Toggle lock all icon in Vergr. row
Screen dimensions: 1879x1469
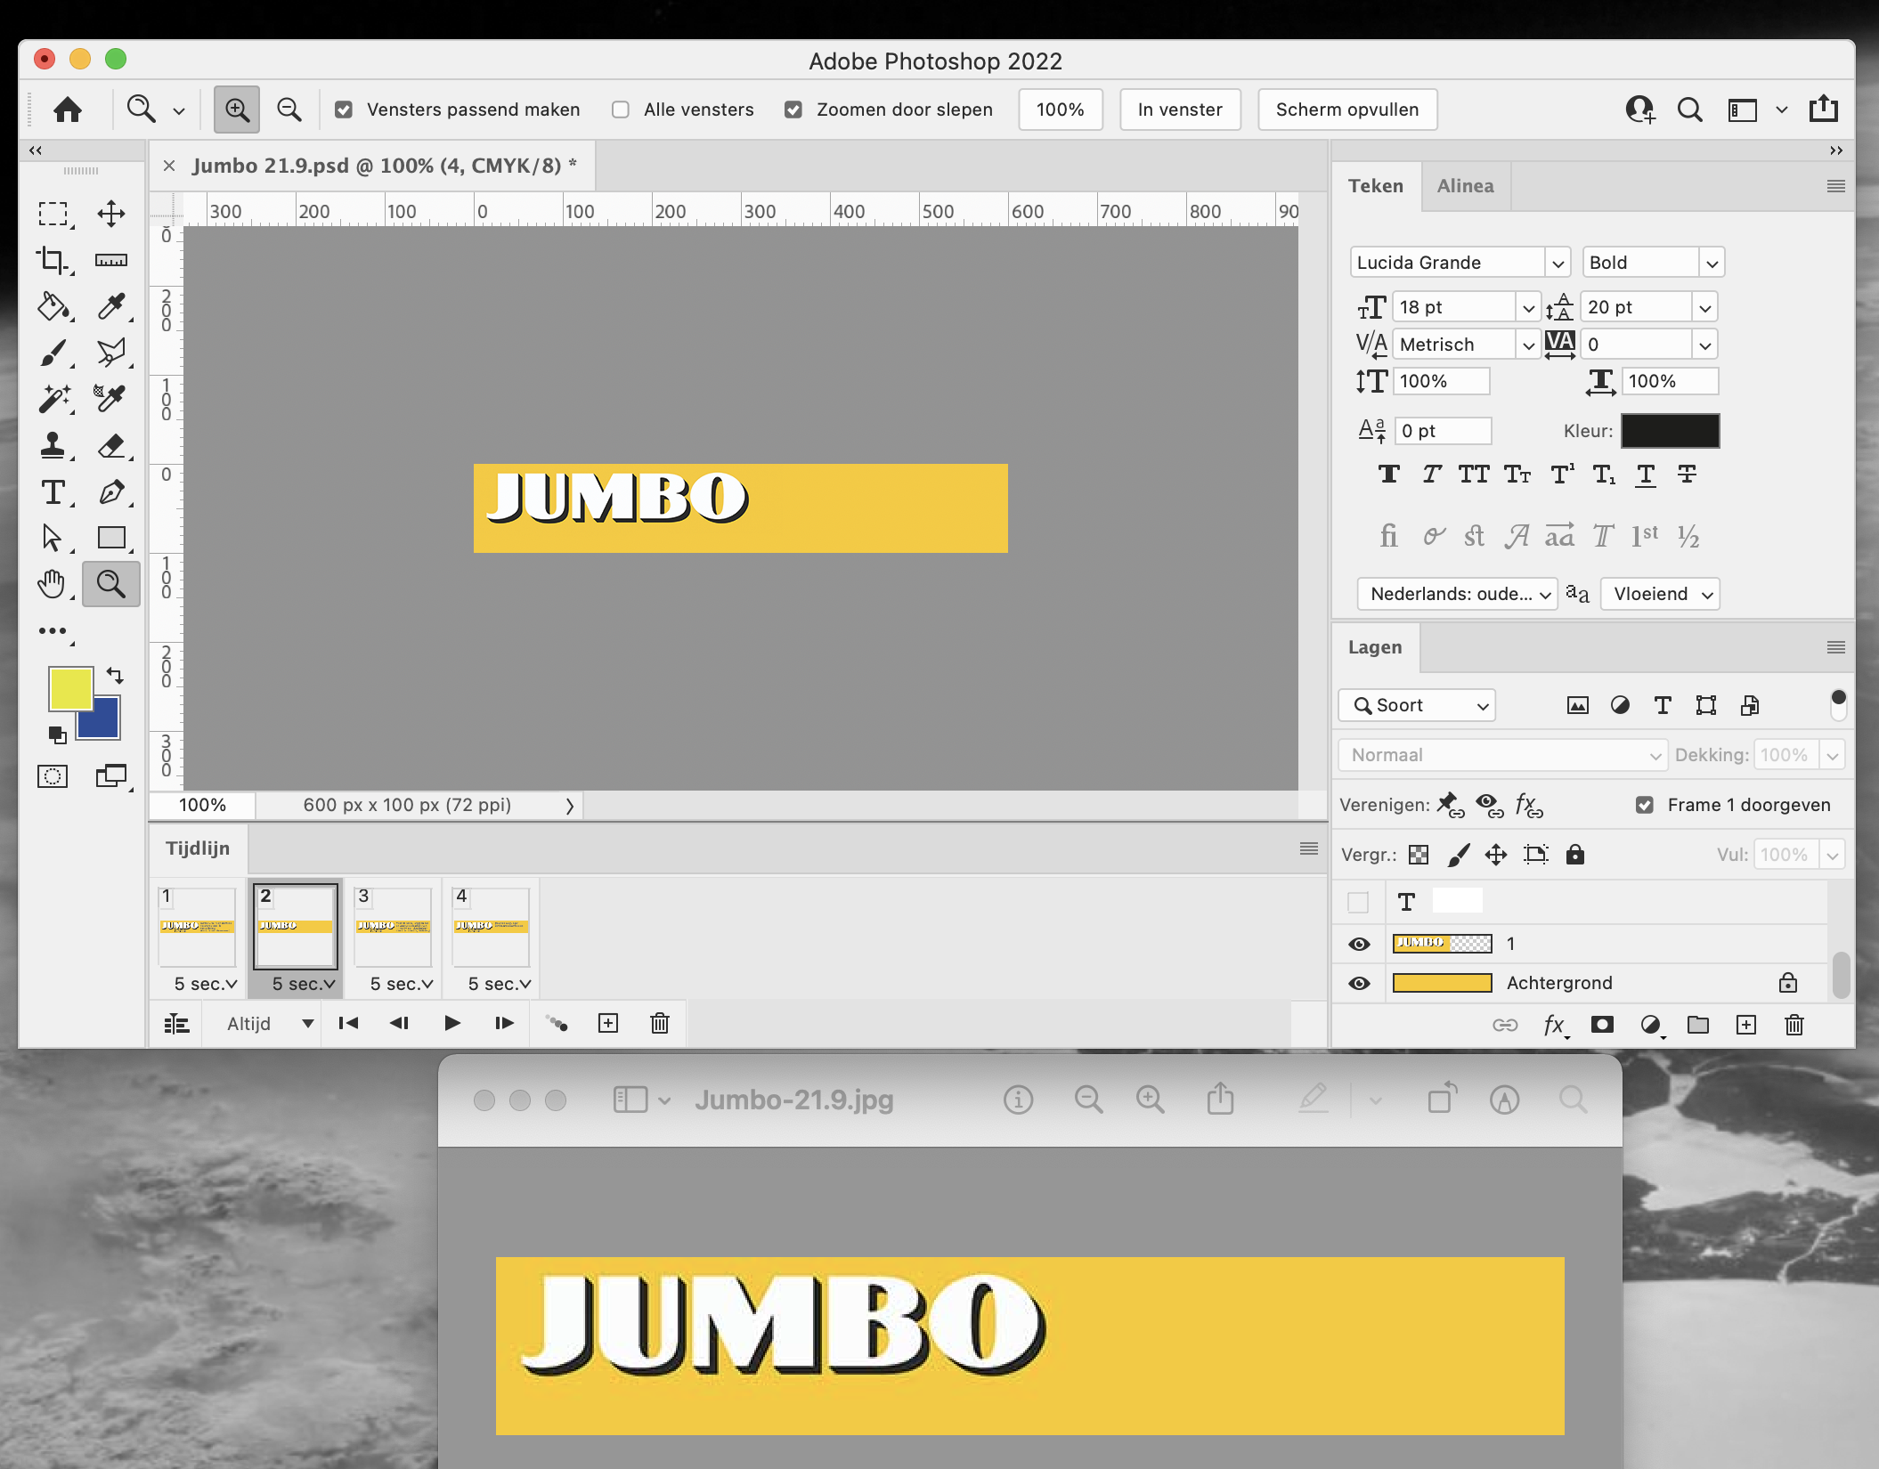click(1575, 855)
